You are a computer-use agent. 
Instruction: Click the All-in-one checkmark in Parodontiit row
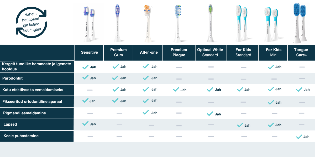click(x=146, y=78)
